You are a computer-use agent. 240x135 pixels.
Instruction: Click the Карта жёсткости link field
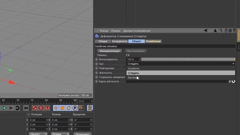pyautogui.click(x=177, y=82)
